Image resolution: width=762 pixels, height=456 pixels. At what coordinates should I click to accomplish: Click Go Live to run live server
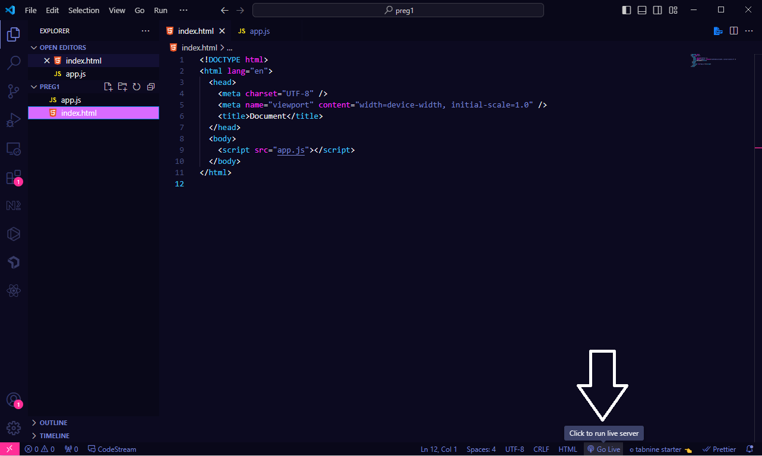pyautogui.click(x=603, y=449)
